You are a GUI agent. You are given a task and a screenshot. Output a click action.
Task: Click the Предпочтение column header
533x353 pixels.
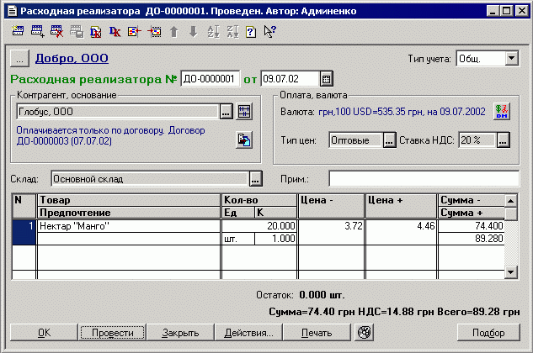(129, 213)
